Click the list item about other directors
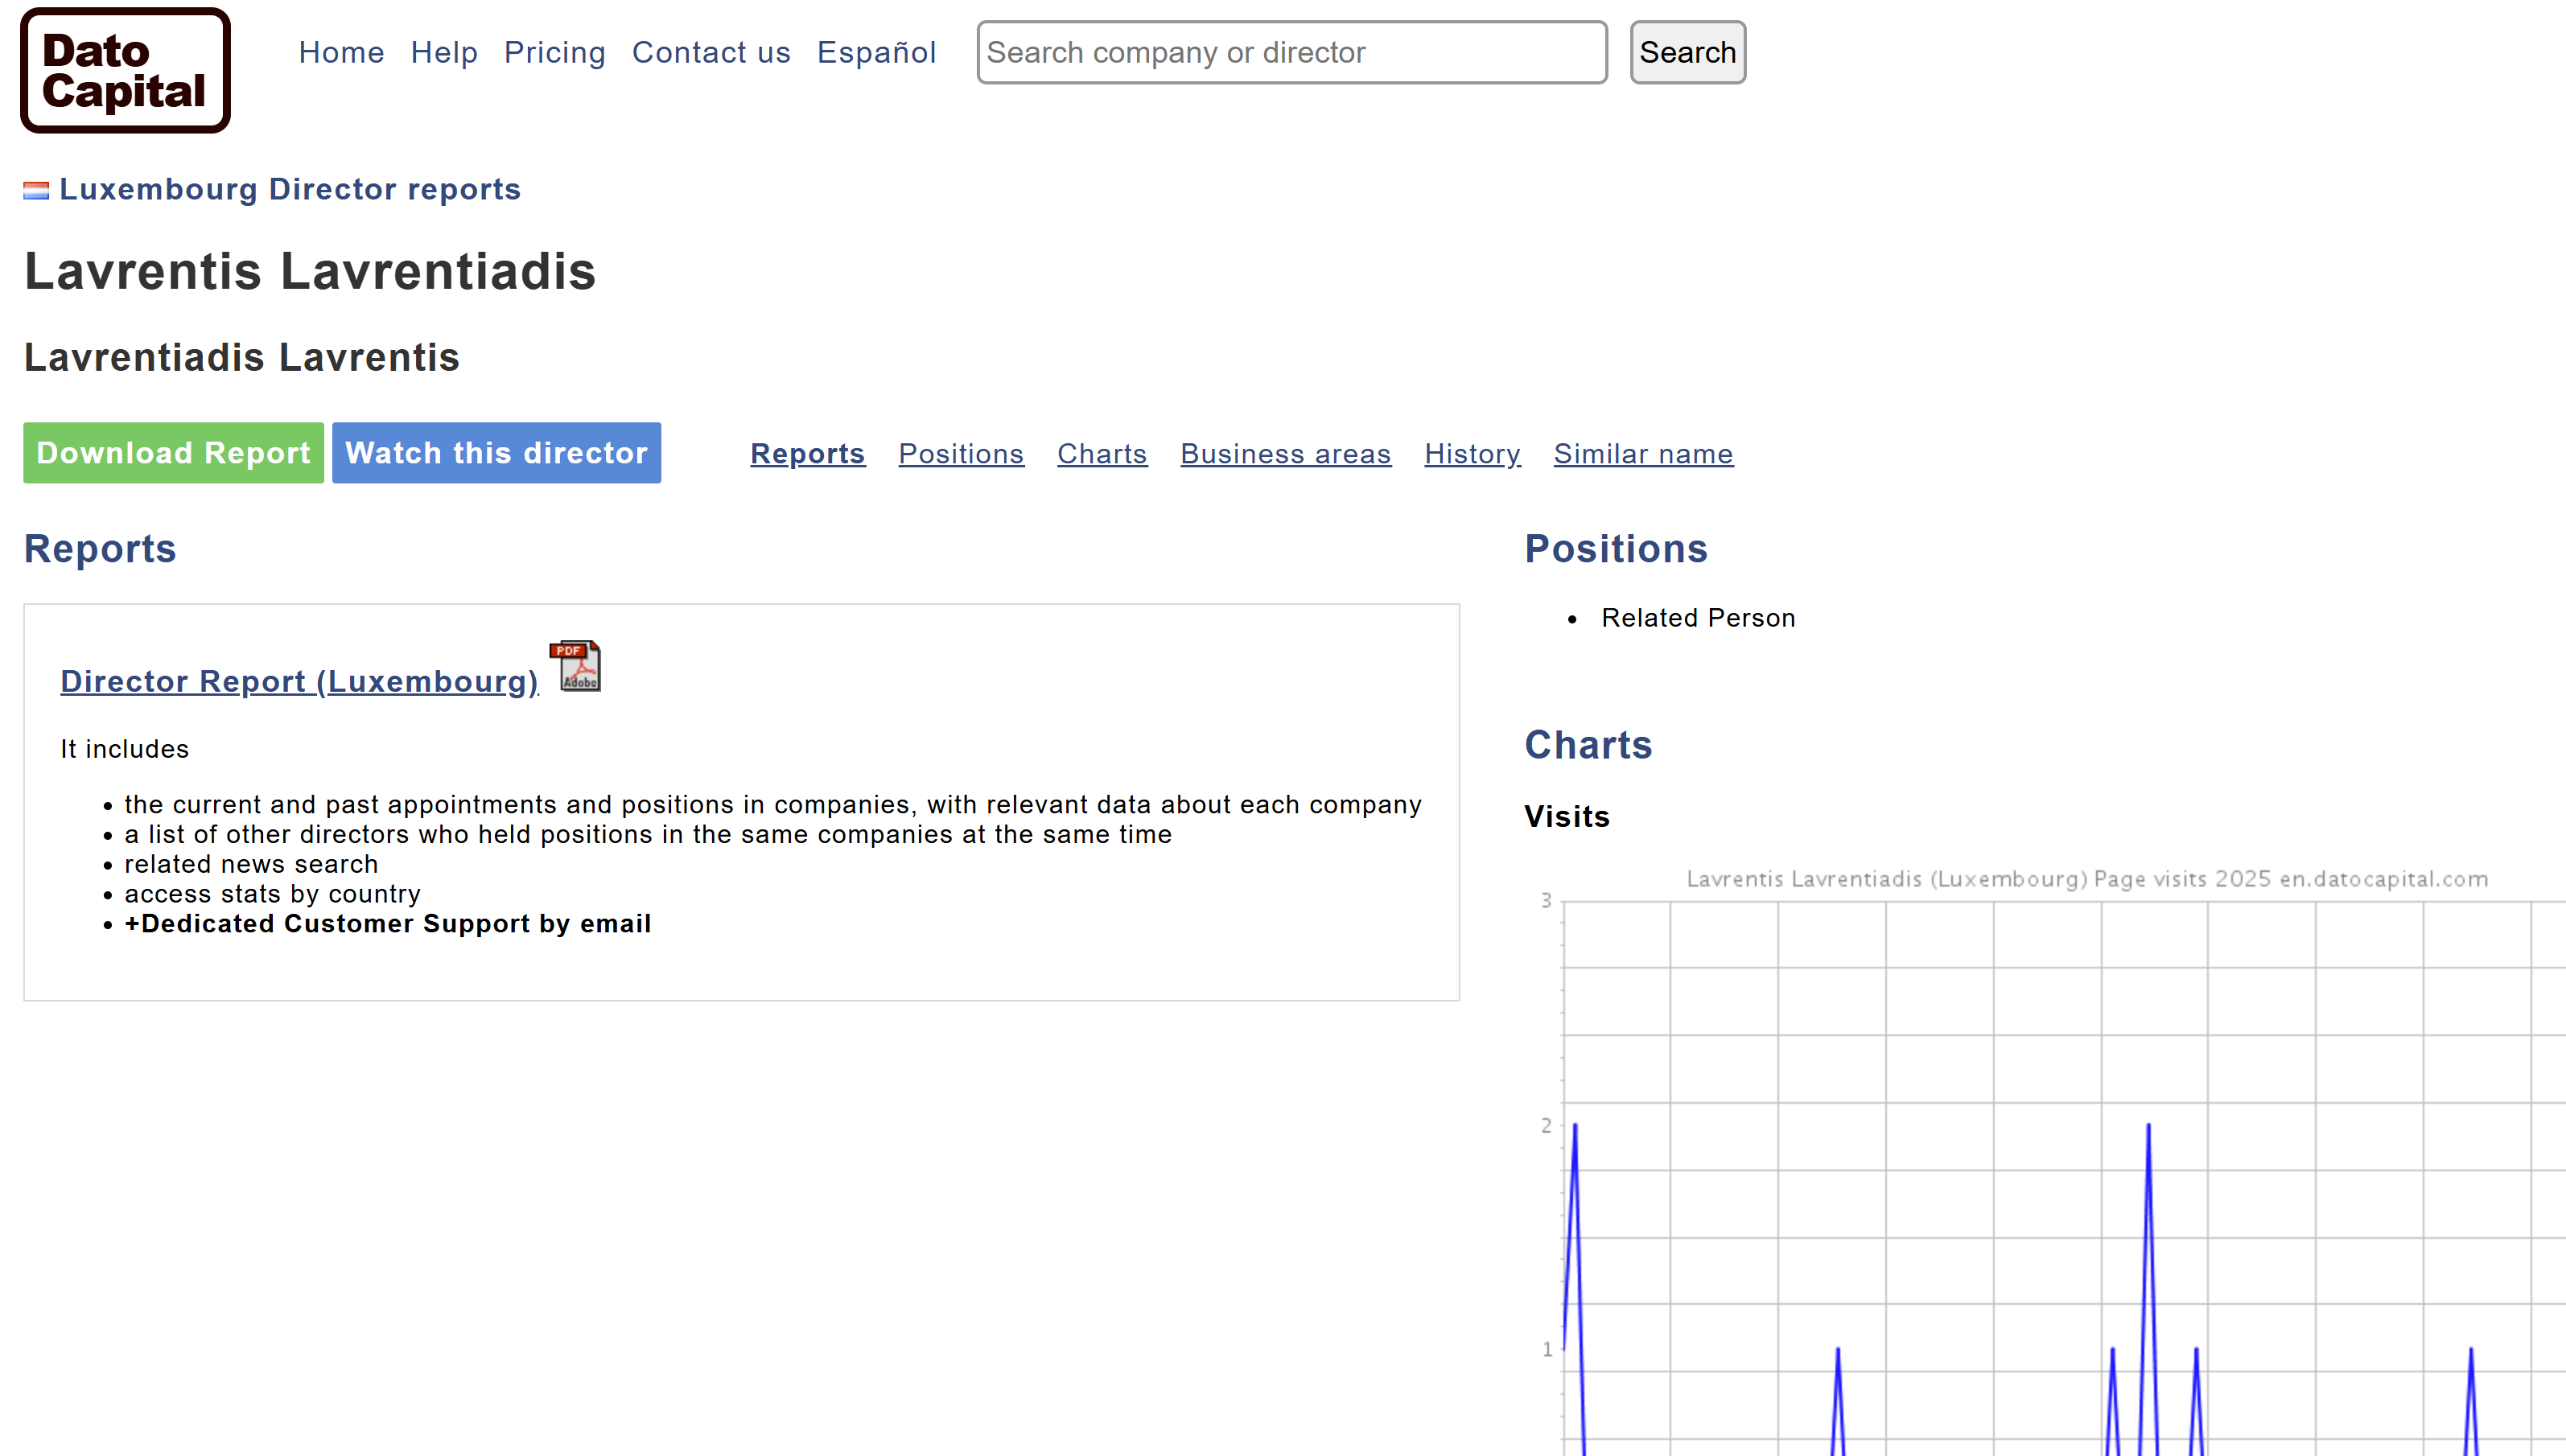This screenshot has height=1456, width=2566. 648,834
